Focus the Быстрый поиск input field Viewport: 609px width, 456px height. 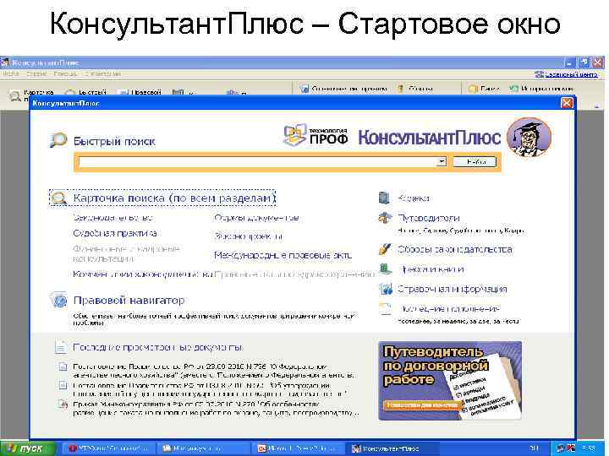[x=258, y=161]
